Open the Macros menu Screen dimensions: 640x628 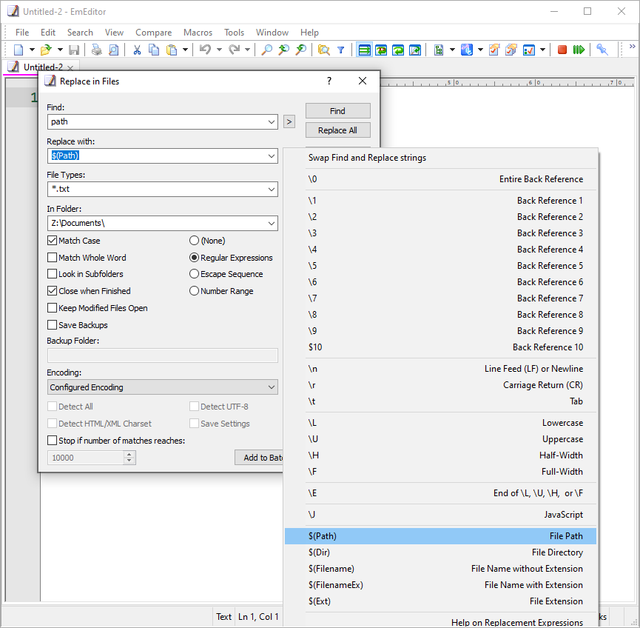point(198,33)
